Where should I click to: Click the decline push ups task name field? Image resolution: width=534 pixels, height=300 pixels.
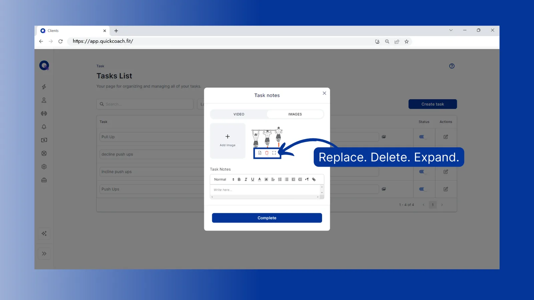point(152,154)
